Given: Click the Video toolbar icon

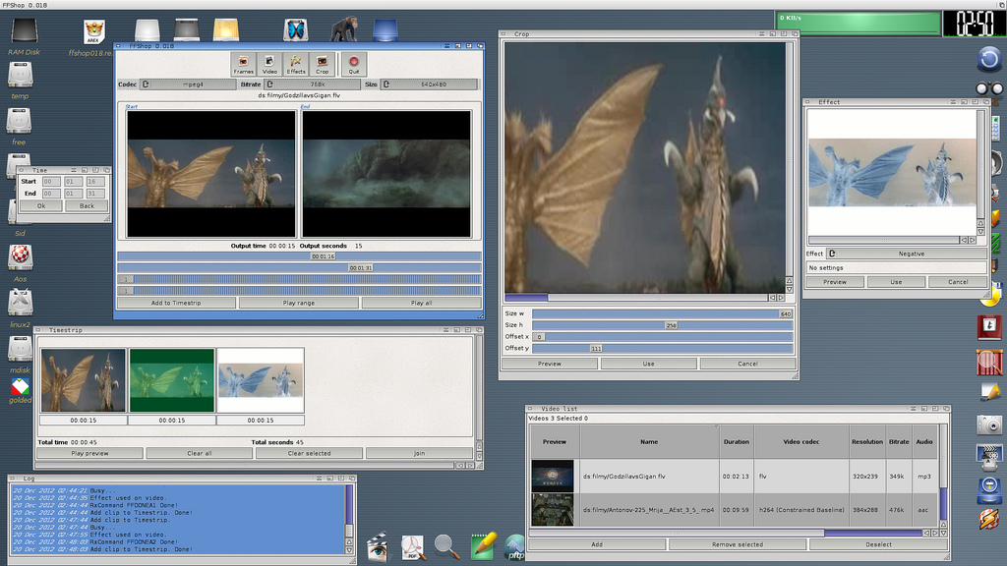Looking at the screenshot, I should (269, 64).
